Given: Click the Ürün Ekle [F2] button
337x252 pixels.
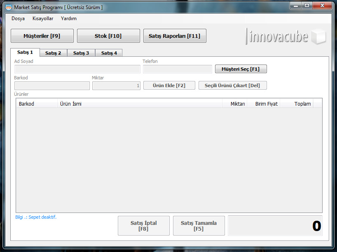Looking at the screenshot, I should [169, 86].
